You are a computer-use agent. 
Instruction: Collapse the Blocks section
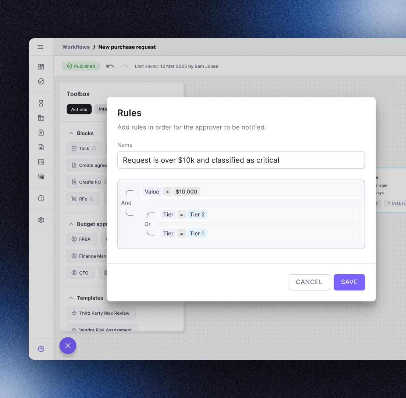coord(71,133)
